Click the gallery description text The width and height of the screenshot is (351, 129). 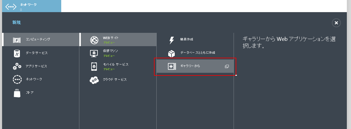[289, 43]
